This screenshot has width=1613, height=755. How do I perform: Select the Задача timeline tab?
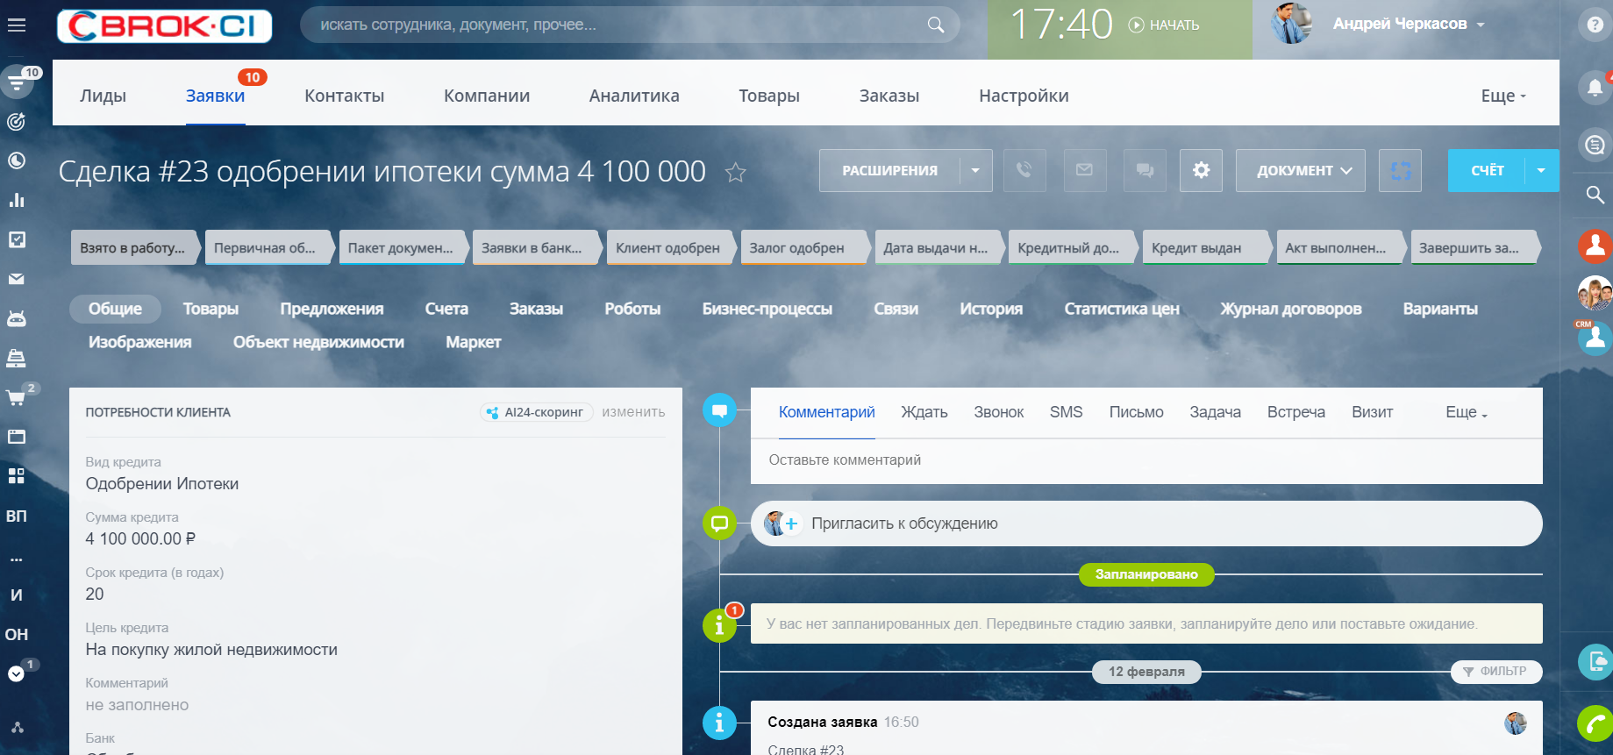(x=1215, y=412)
